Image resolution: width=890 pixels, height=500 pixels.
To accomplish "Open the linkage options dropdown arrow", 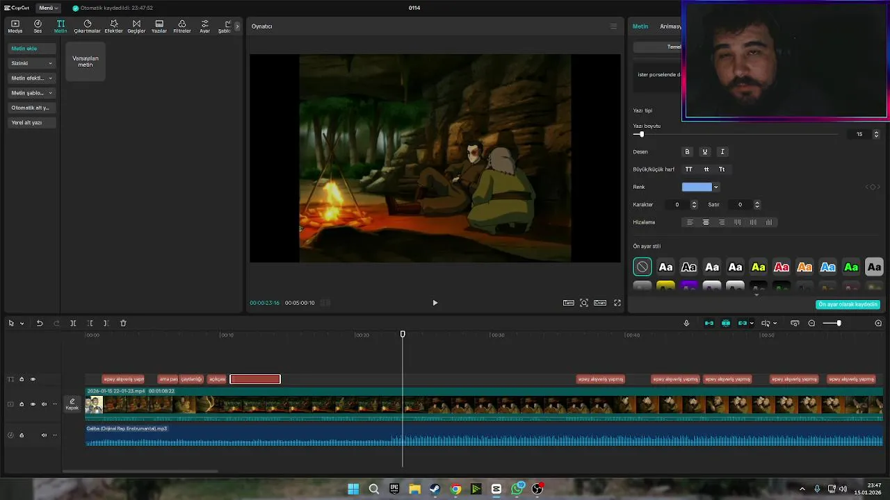I will 752,324.
